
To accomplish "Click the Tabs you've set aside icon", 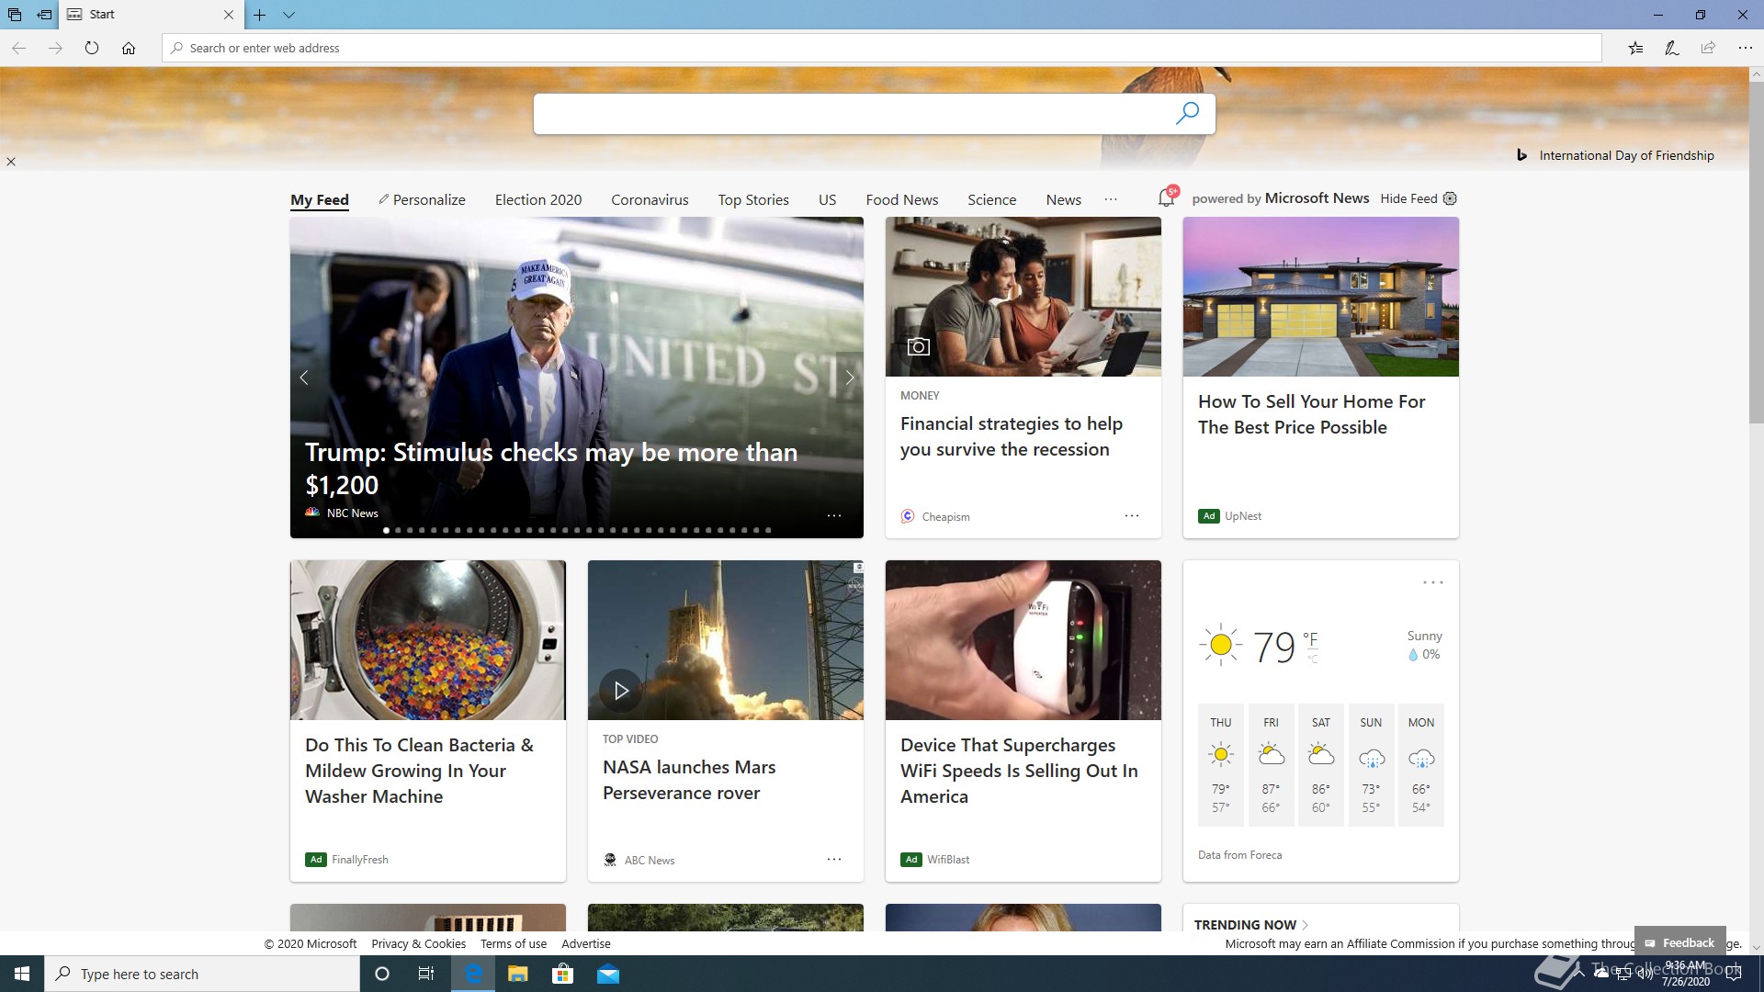I will tap(15, 15).
